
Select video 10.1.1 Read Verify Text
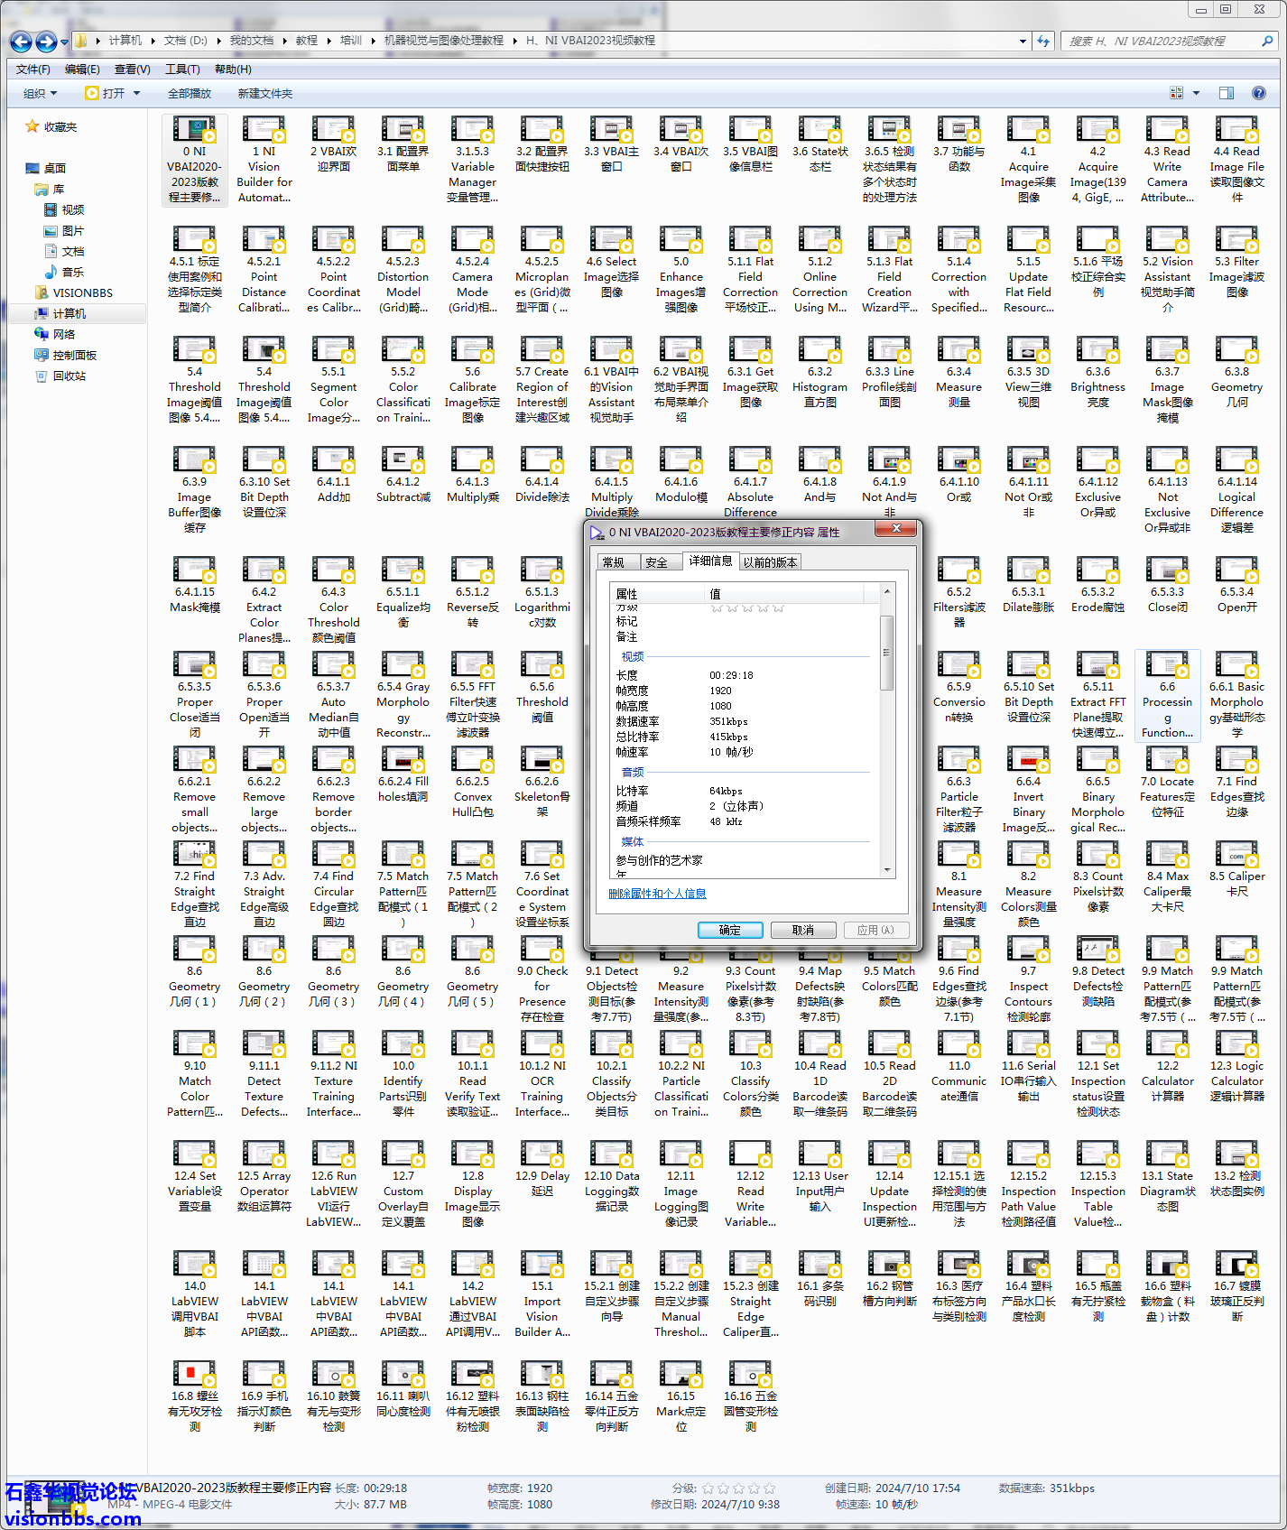472,1075
